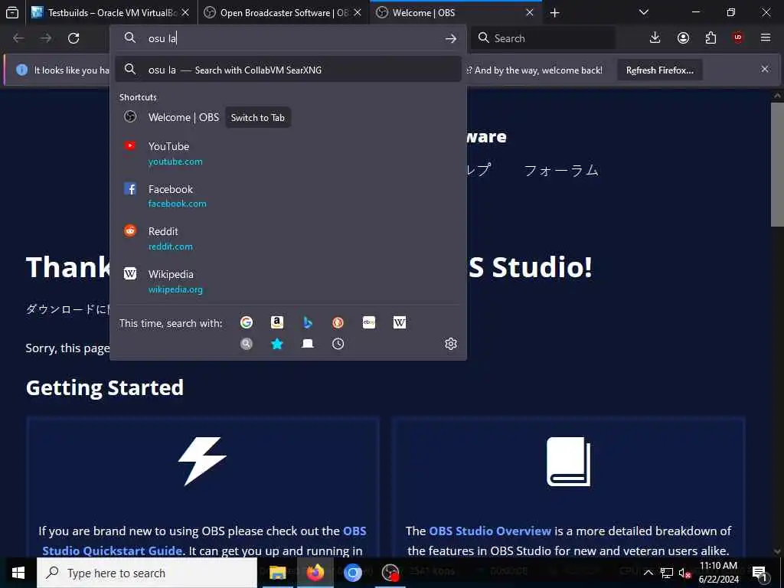Screen dimensions: 784x588
Task: Click the network tray icon
Action: (x=667, y=573)
